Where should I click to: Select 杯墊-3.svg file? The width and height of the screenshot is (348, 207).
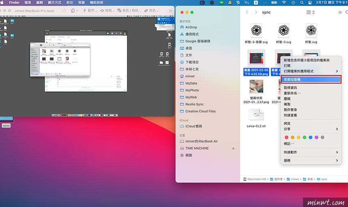(x=284, y=34)
